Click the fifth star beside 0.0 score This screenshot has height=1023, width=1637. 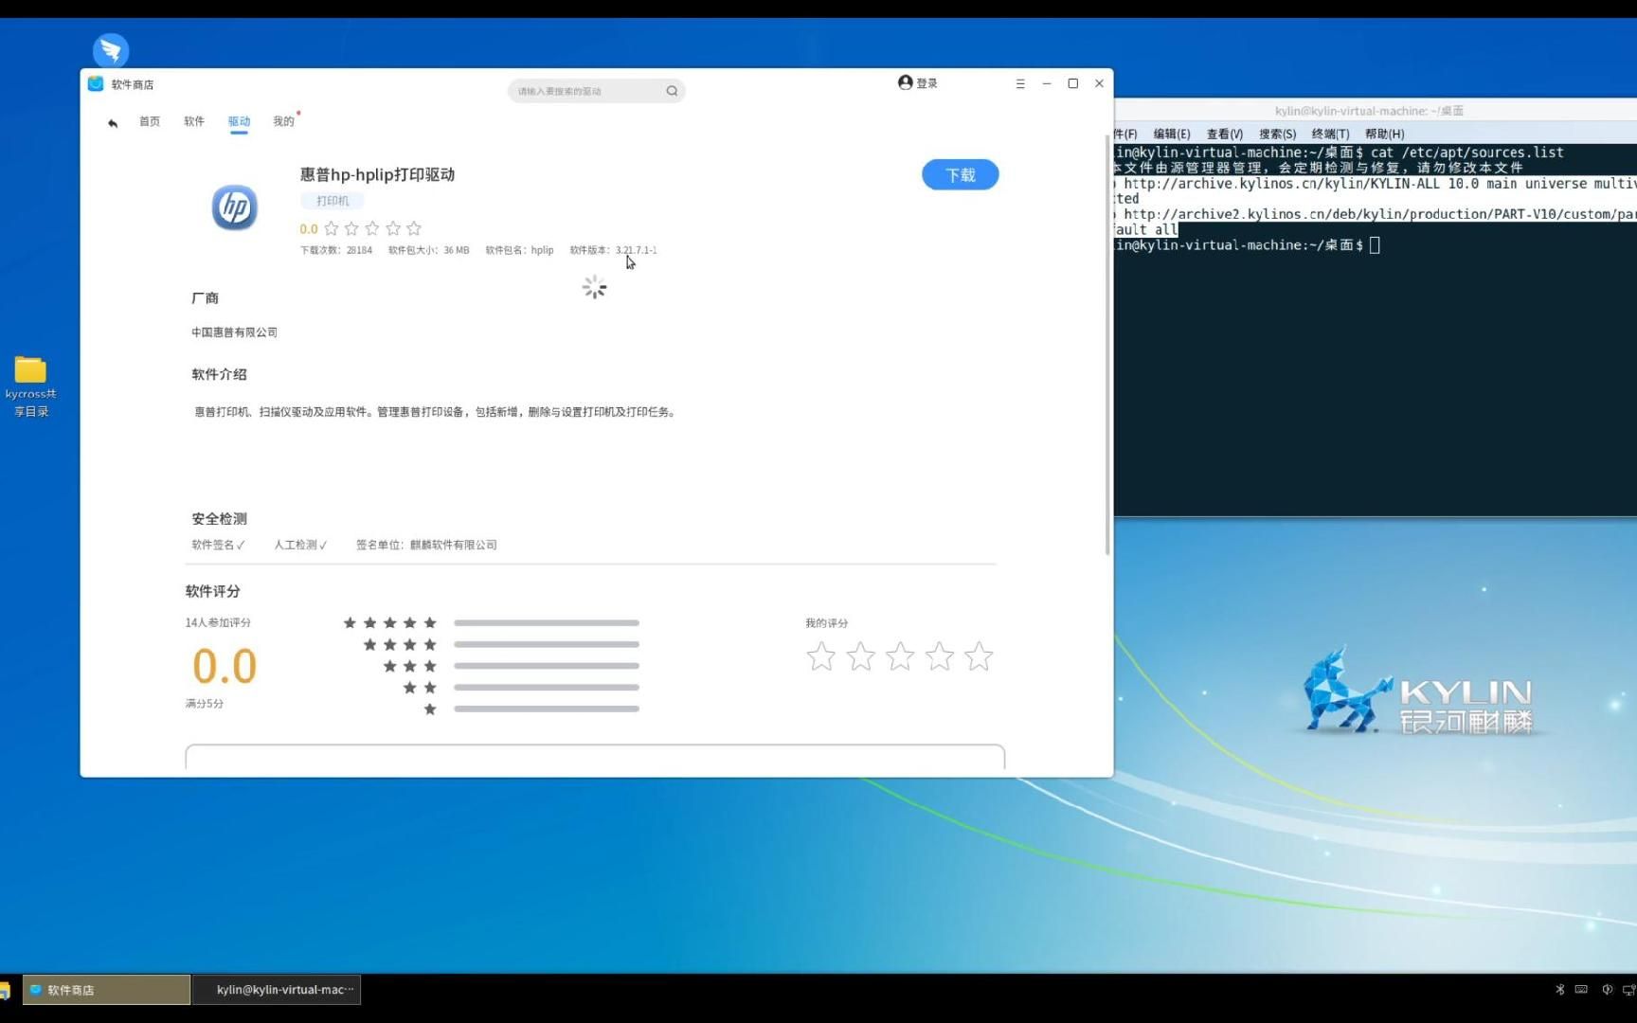414,228
